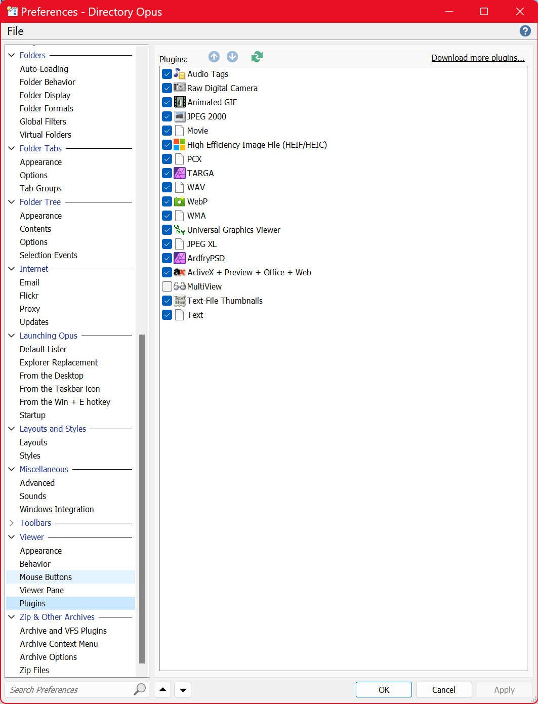Click the move plugin up arrow icon
538x704 pixels.
tap(214, 57)
